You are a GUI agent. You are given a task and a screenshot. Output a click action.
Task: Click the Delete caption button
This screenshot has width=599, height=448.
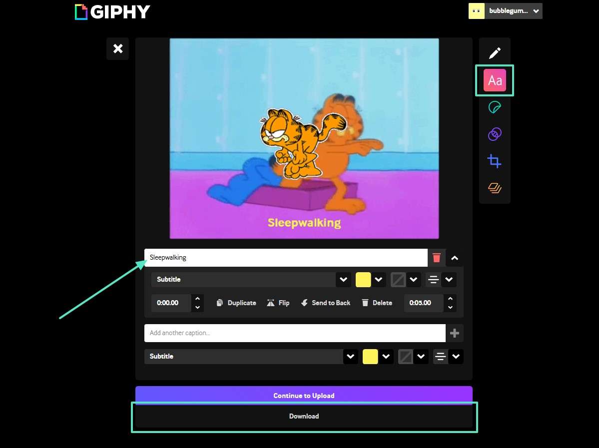click(377, 303)
